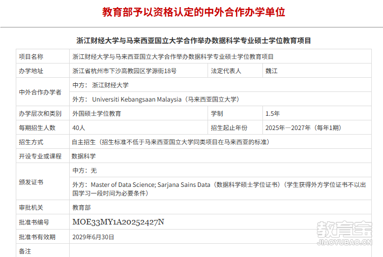The height and width of the screenshot is (257, 383).
Task: Click the red heading 教育部予以资格认定的中外合作办学单位
Action: pyautogui.click(x=193, y=12)
